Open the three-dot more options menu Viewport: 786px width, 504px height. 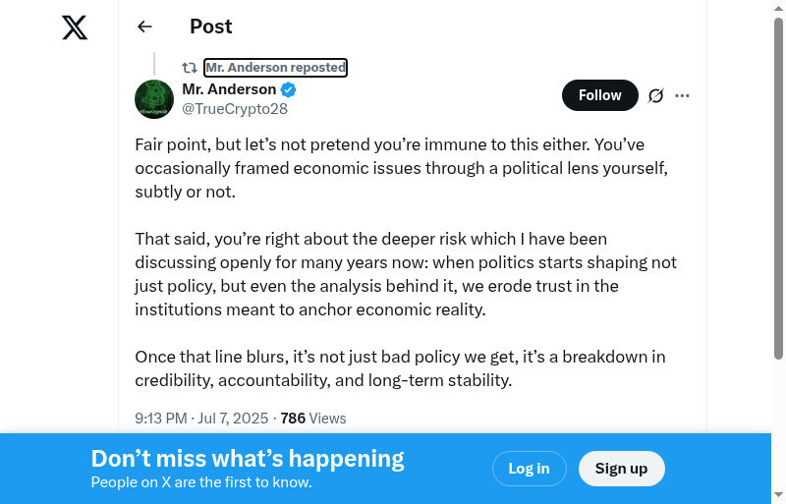[x=683, y=95]
